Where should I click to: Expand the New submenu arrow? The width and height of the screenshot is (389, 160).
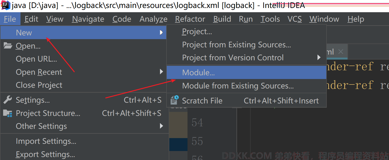click(161, 33)
